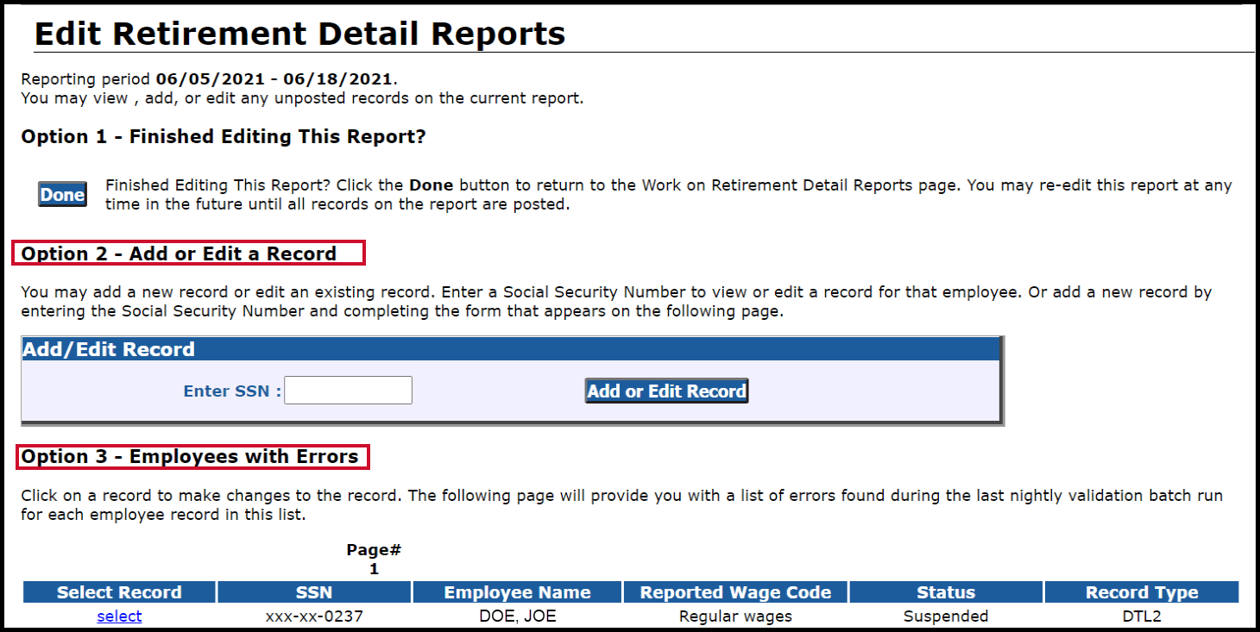The image size is (1260, 632).
Task: Click the Reported Wage Code column header
Action: pyautogui.click(x=734, y=592)
